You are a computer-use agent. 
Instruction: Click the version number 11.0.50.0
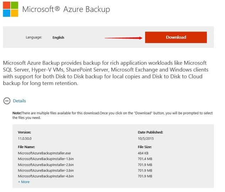26,138
